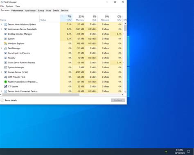
Task: Expand the Task Manager process group
Action: click(x=2, y=48)
